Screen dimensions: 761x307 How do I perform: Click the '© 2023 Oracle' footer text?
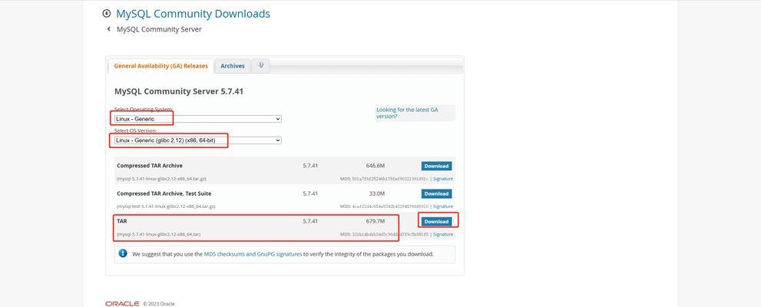(159, 304)
